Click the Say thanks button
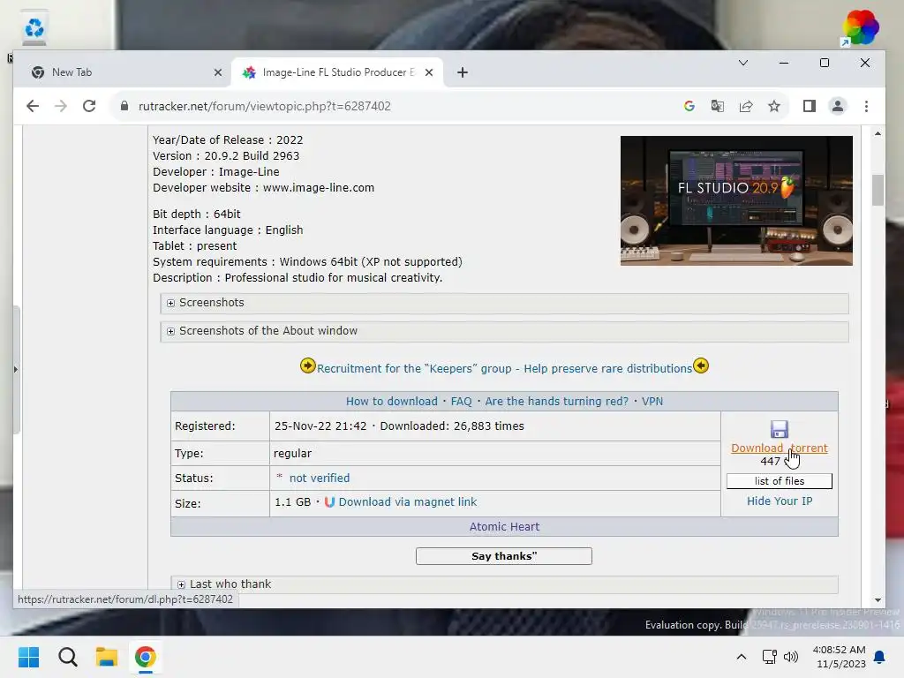The image size is (904, 678). [x=504, y=556]
